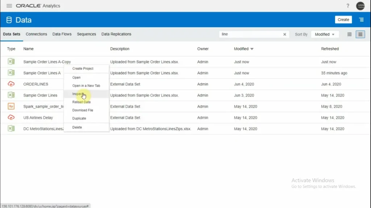Select Inspect from the context menu
The width and height of the screenshot is (371, 208).
pos(78,94)
